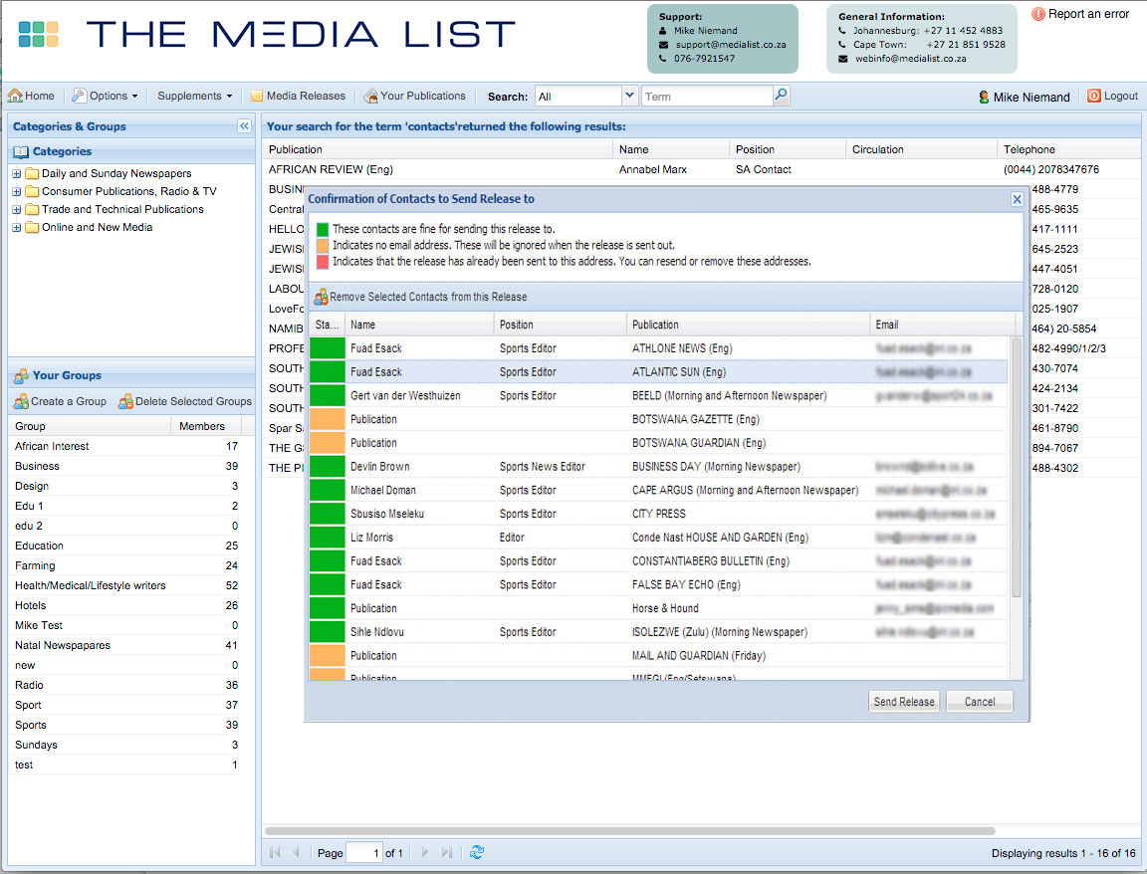Click the Mike Niemand user icon

983,96
